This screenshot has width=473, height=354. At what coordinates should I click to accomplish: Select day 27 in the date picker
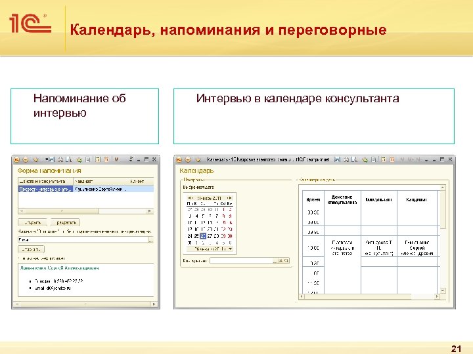210,236
